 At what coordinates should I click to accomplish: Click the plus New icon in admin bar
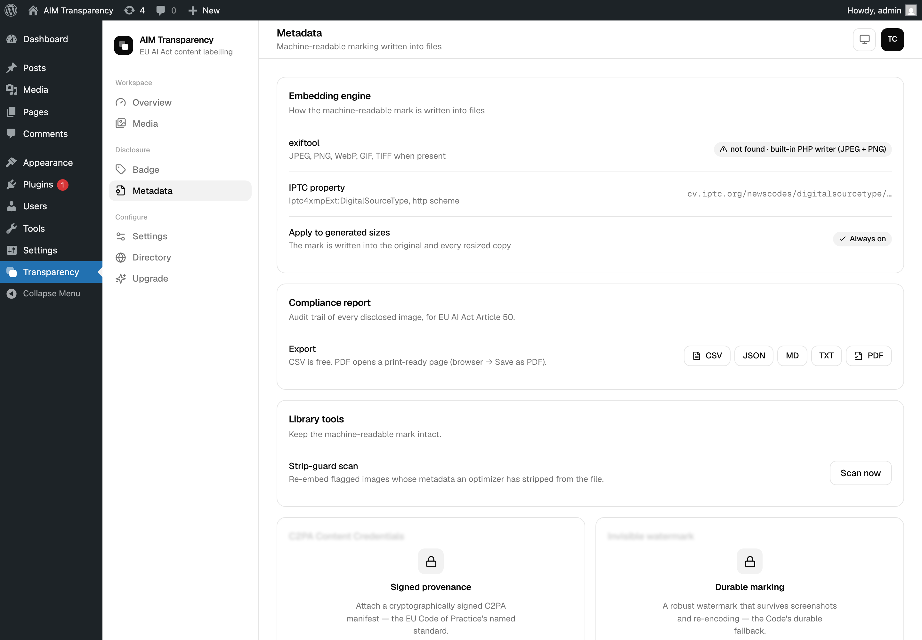click(x=193, y=11)
